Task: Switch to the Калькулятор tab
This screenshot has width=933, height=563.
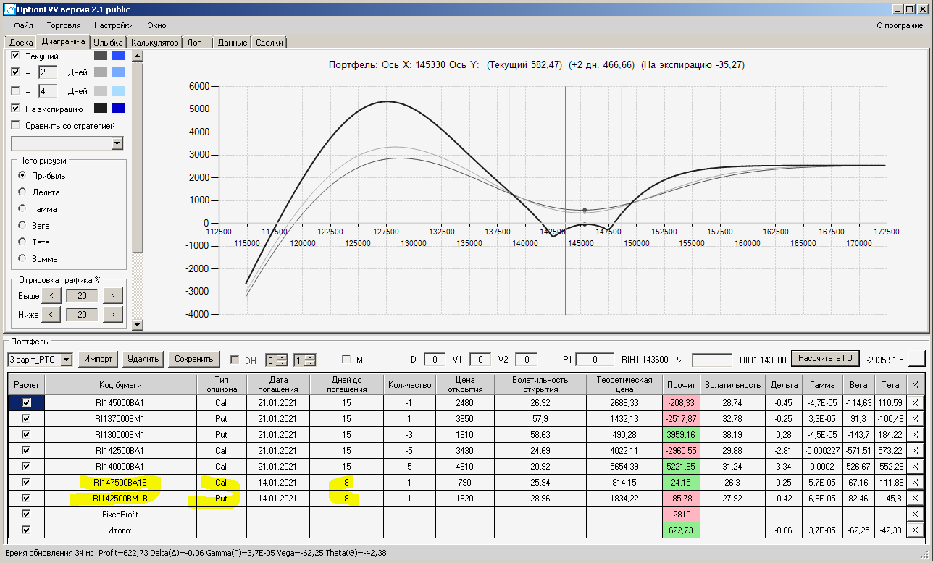Action: [155, 43]
